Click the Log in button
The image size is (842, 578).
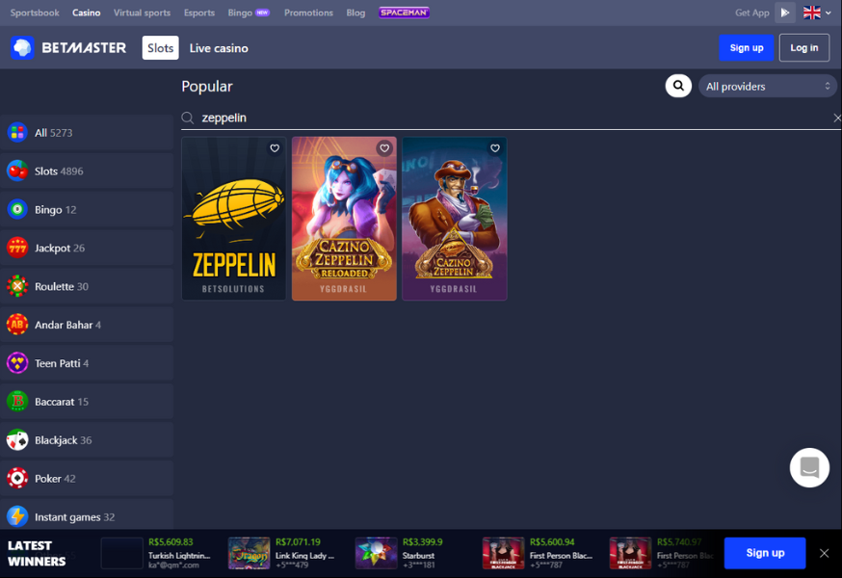[804, 47]
